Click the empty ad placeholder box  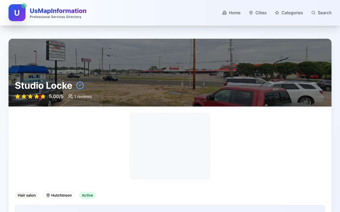click(170, 146)
